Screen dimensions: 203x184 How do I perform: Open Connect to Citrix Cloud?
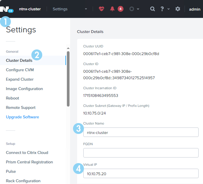point(27,152)
